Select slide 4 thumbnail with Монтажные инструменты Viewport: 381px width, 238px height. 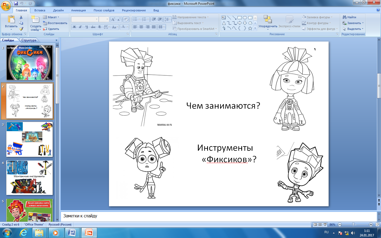pos(29,178)
